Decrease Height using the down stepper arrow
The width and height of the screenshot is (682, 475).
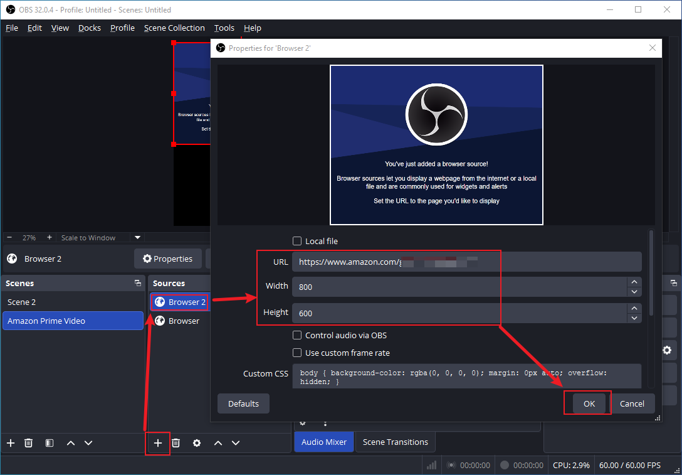[634, 317]
